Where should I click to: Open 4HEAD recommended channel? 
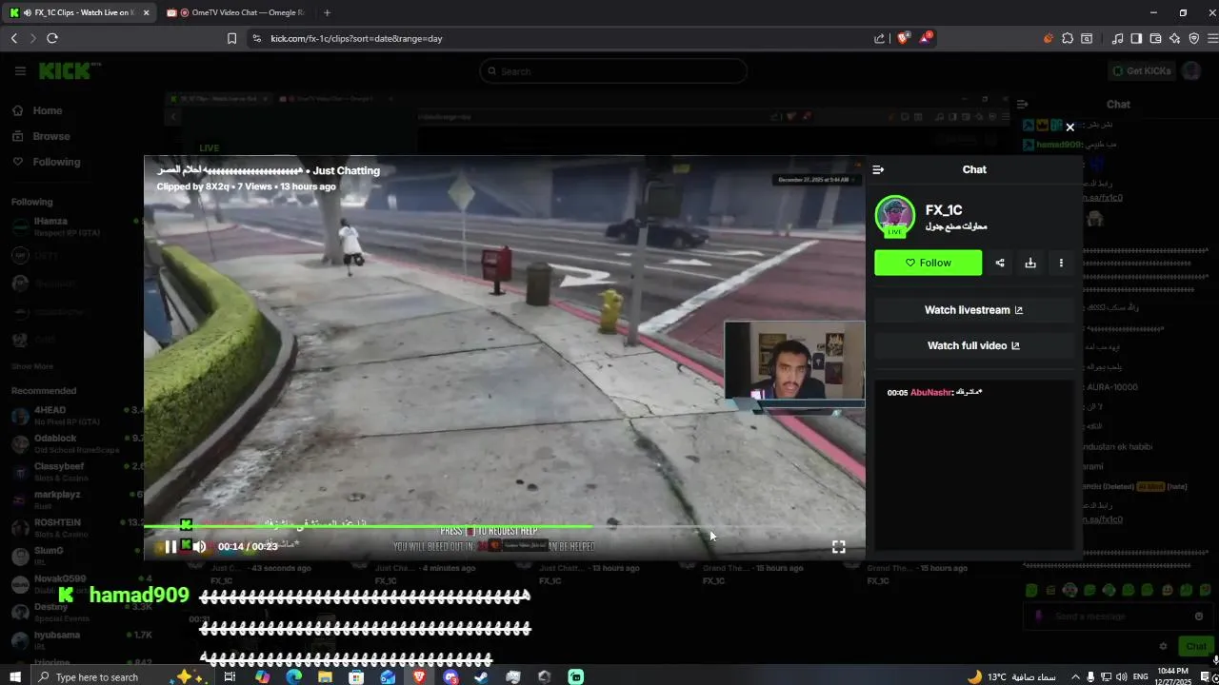tap(74, 416)
